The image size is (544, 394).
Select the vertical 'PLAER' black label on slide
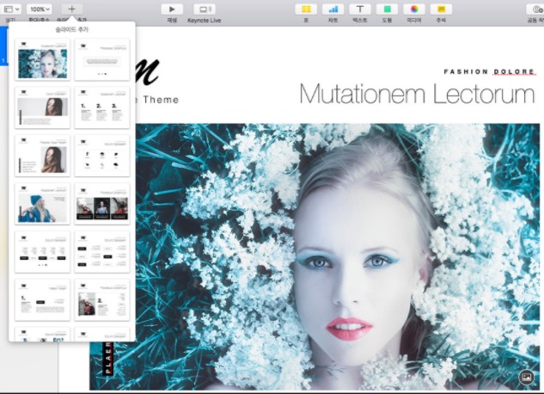[x=108, y=358]
